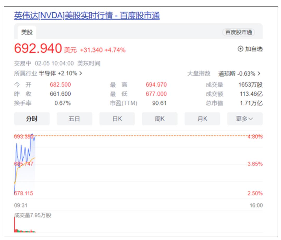Click the 2.50% chart axis label
281x240 pixels.
click(255, 193)
